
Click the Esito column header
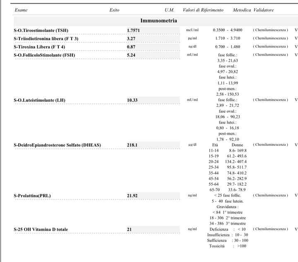coord(114,10)
